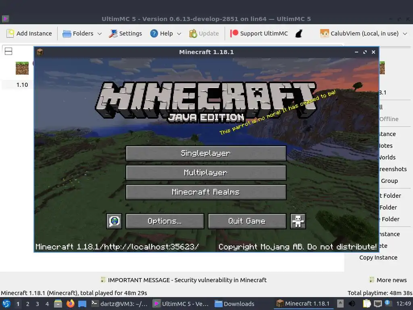Click the total playtime status text
Screen dimensions: 413x310
[x=380, y=293]
